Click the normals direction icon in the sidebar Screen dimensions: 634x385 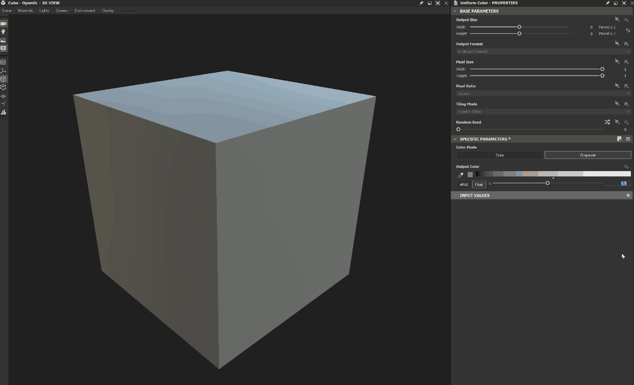click(x=3, y=104)
